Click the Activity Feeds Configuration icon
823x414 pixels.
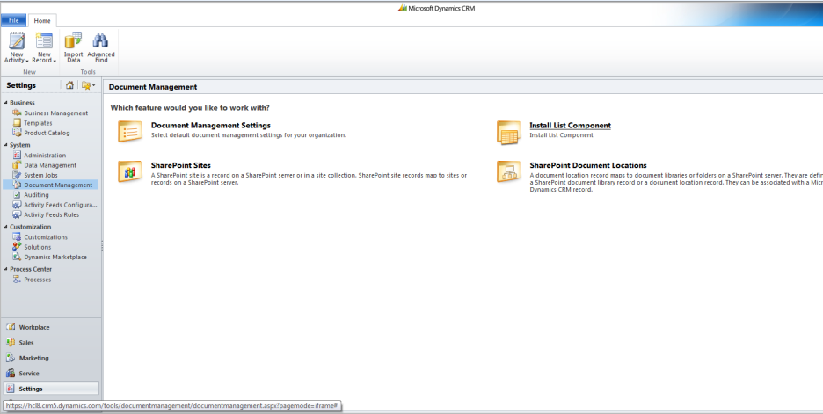(x=17, y=205)
